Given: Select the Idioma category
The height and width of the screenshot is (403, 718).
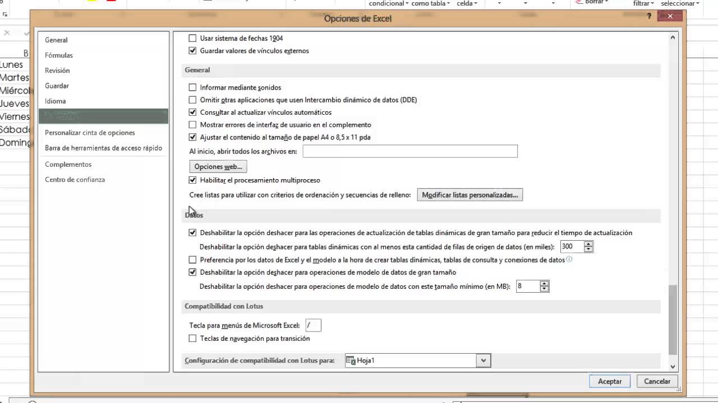Looking at the screenshot, I should point(103,101).
